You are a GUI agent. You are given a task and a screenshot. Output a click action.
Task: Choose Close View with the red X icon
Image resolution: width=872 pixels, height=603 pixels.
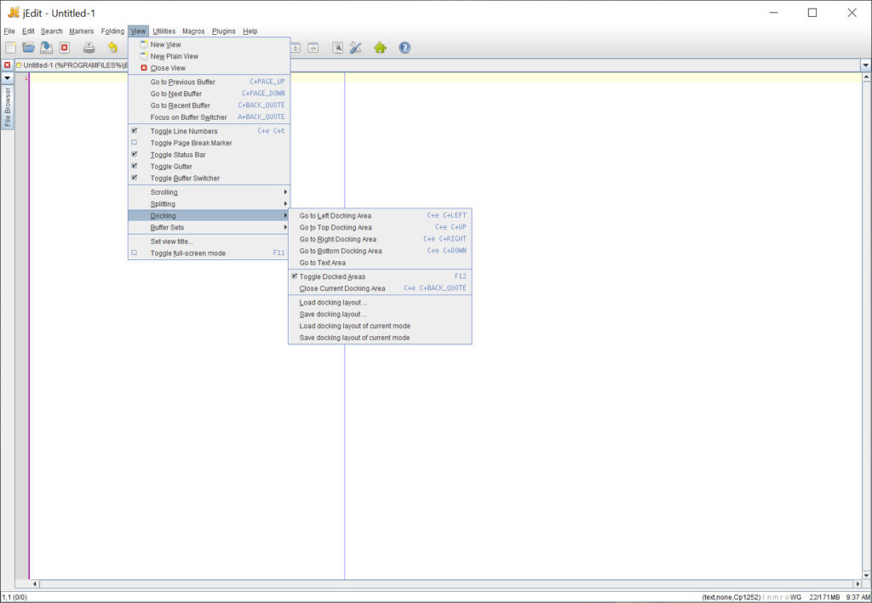209,68
